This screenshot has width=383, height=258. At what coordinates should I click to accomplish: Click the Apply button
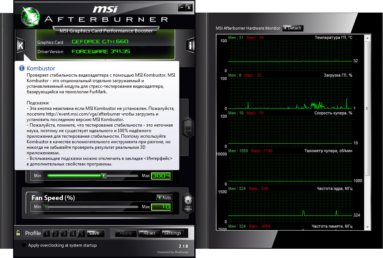(x=125, y=233)
